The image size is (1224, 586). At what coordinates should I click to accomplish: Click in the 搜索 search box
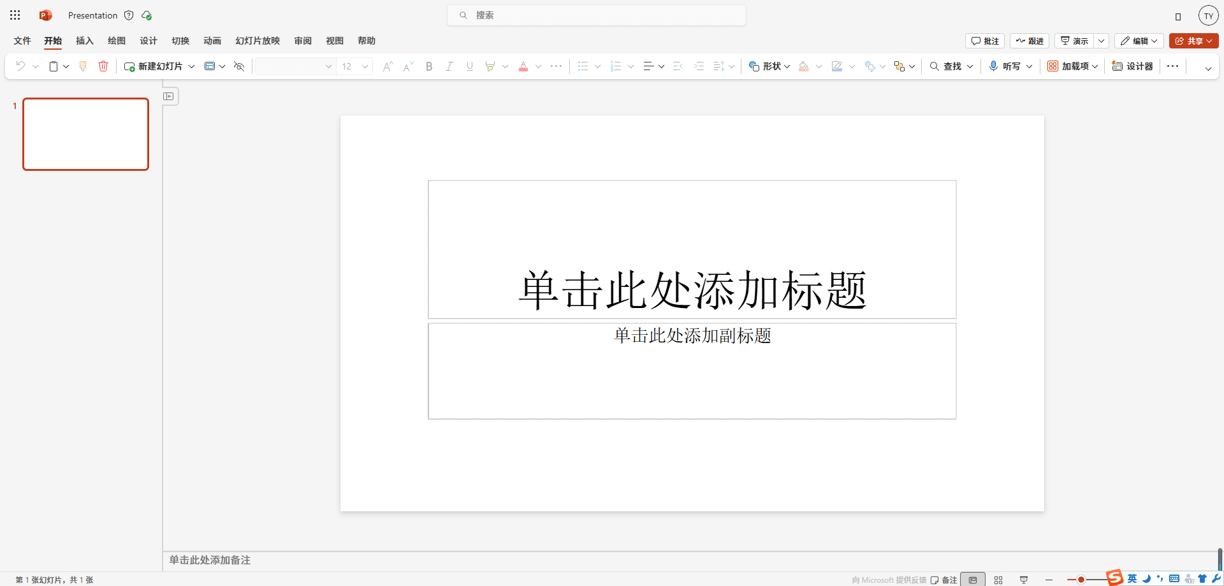click(597, 15)
